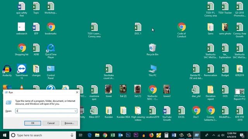
Task: Select the OPS Focus Report-P12 thumbnail
Action: 239,91
